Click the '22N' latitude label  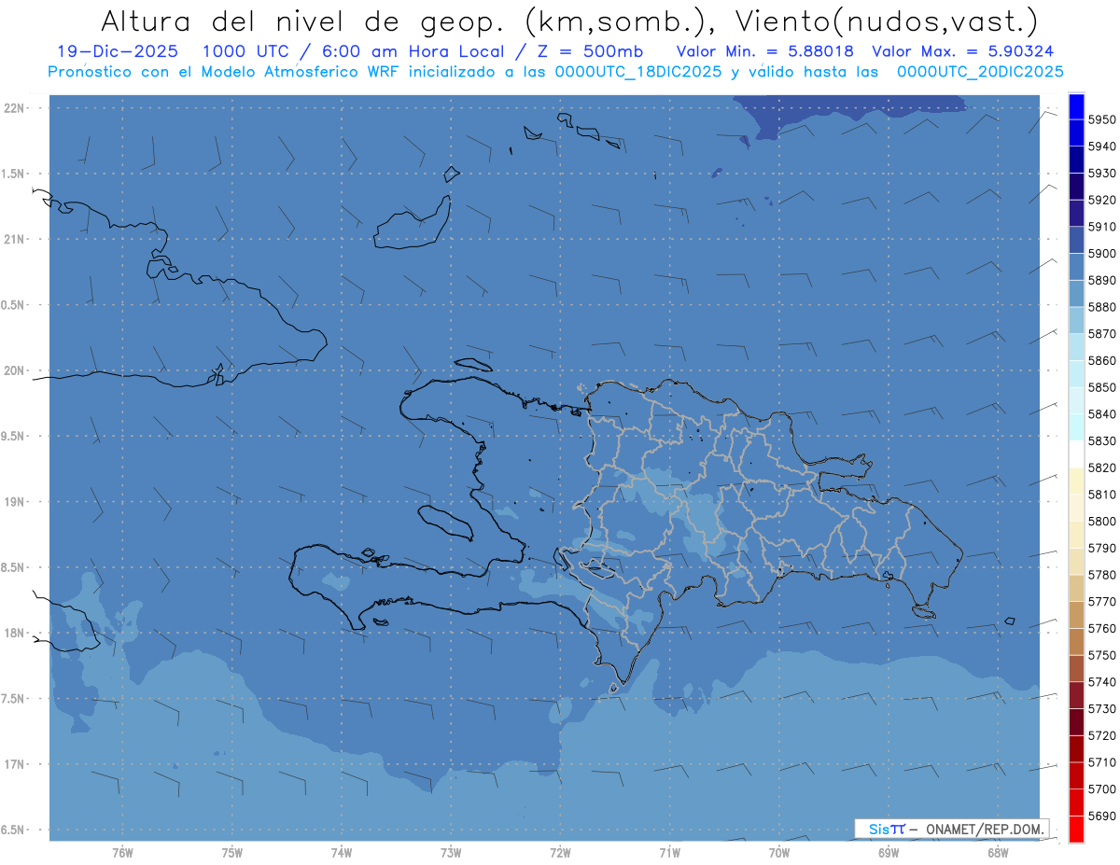click(x=14, y=108)
